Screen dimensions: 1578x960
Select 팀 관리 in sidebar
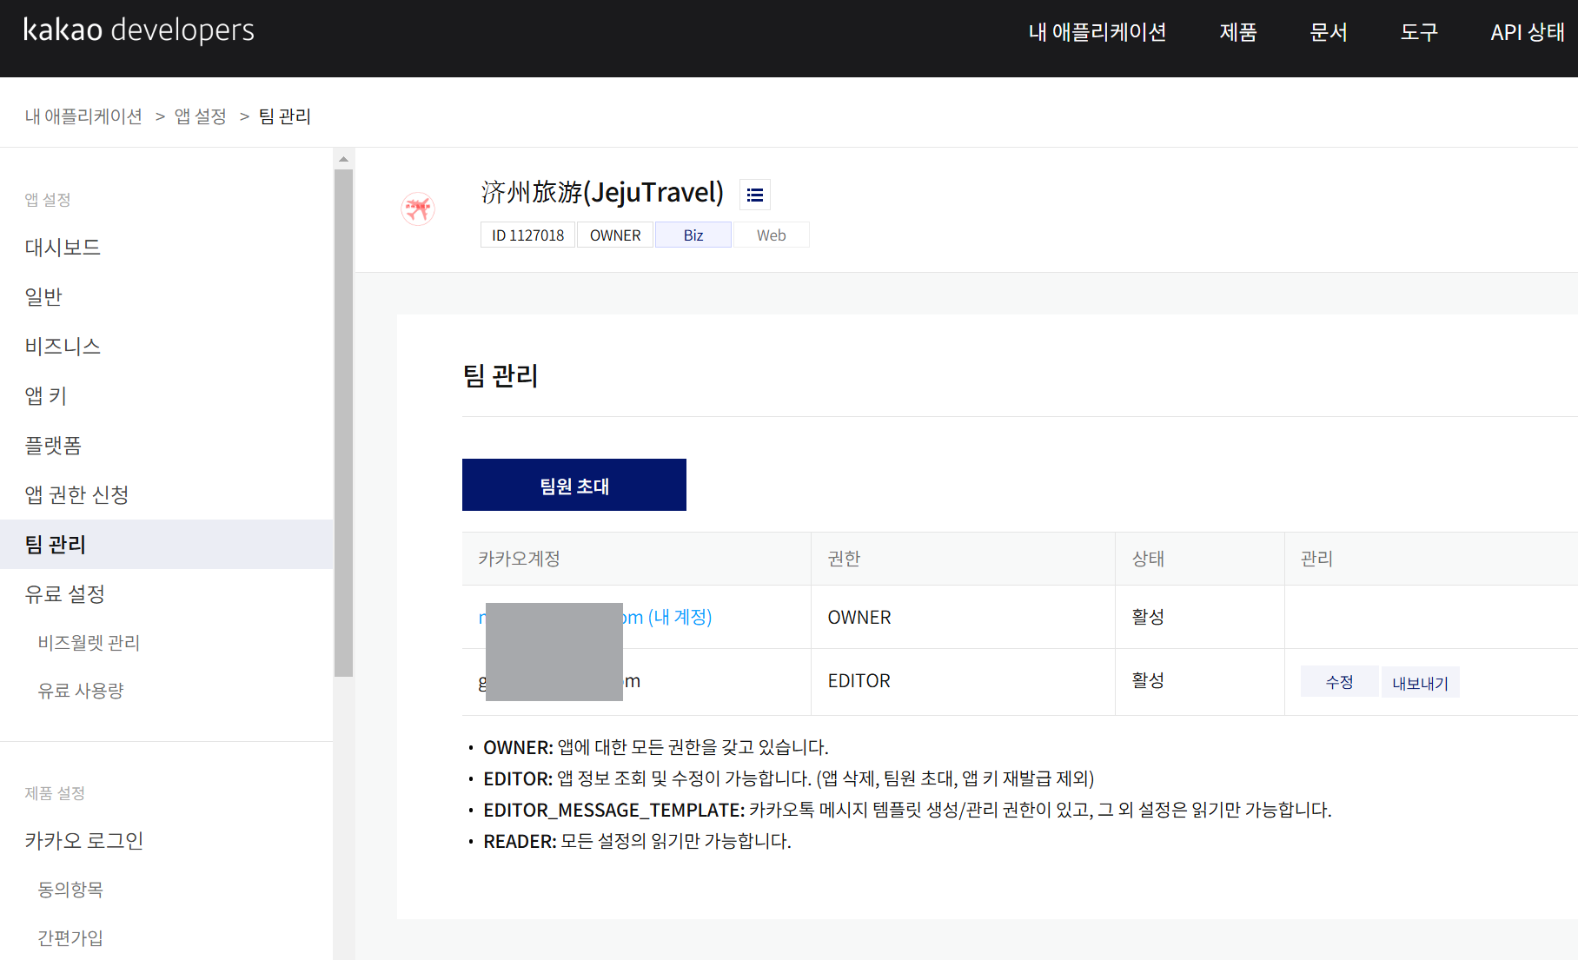166,545
